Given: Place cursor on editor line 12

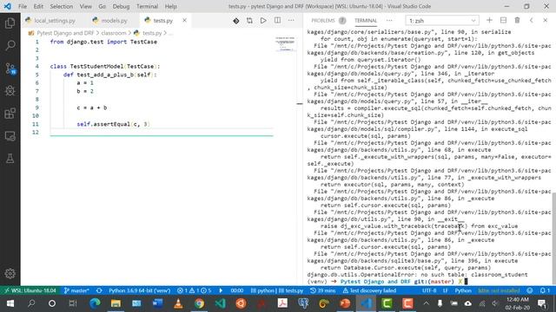Looking at the screenshot, I should [162, 133].
